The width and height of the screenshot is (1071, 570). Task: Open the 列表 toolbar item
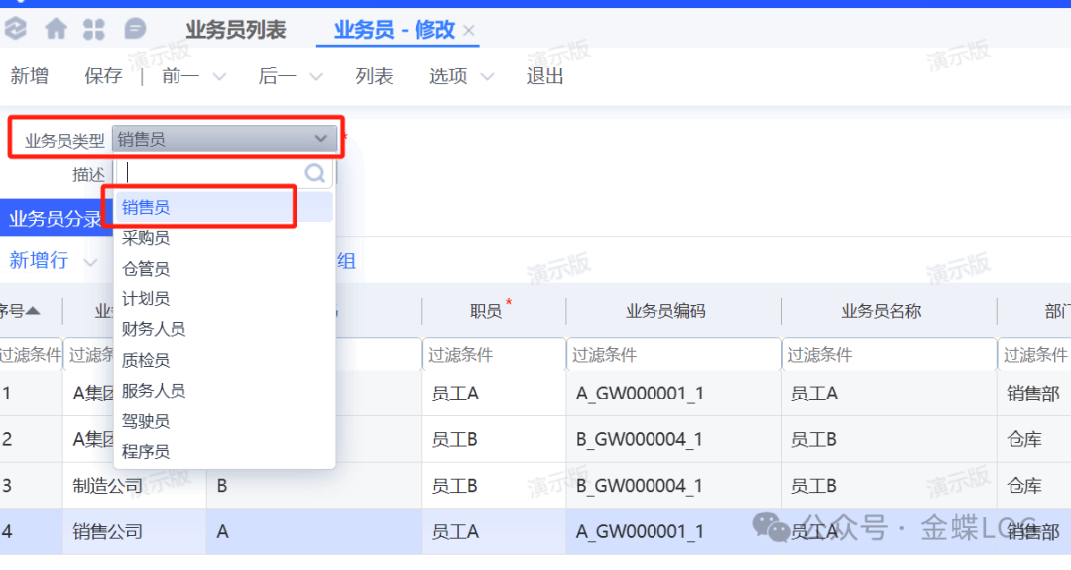[x=374, y=77]
